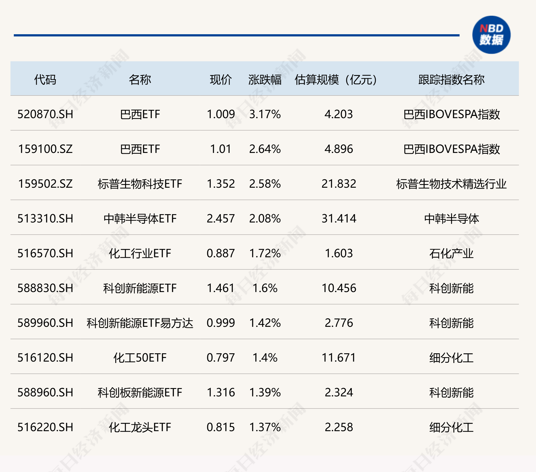The height and width of the screenshot is (472, 536).
Task: Click 科创新能源ETF易方达 name cell
Action: (x=140, y=323)
